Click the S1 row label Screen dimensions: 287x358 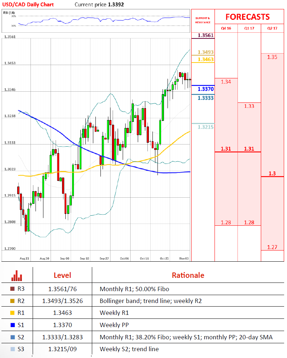21,325
